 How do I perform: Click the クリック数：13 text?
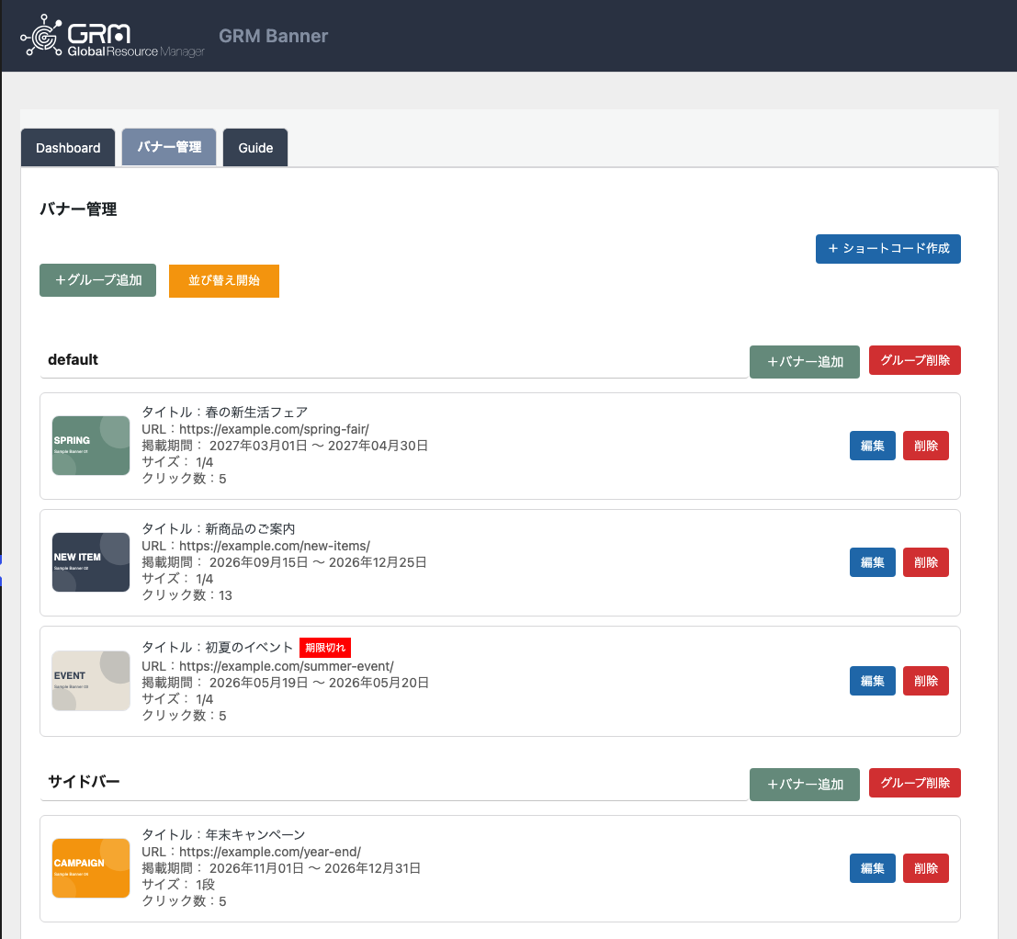(186, 595)
